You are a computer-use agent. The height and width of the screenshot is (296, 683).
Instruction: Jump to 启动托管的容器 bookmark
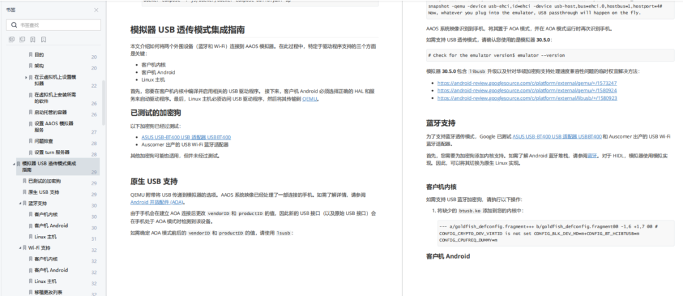tap(51, 112)
